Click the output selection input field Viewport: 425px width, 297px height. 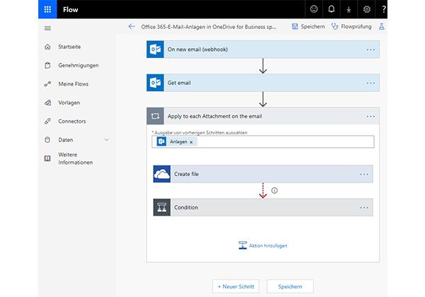click(x=263, y=141)
